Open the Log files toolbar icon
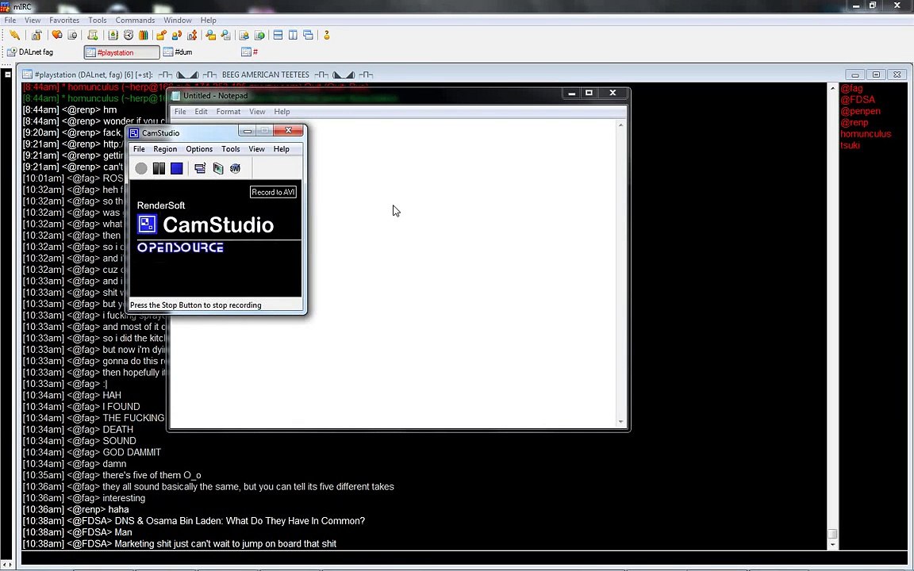 click(225, 36)
